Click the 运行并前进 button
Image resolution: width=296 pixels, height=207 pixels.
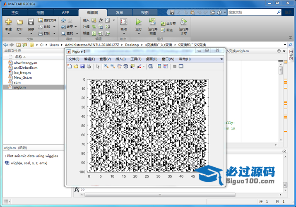pos(152,26)
